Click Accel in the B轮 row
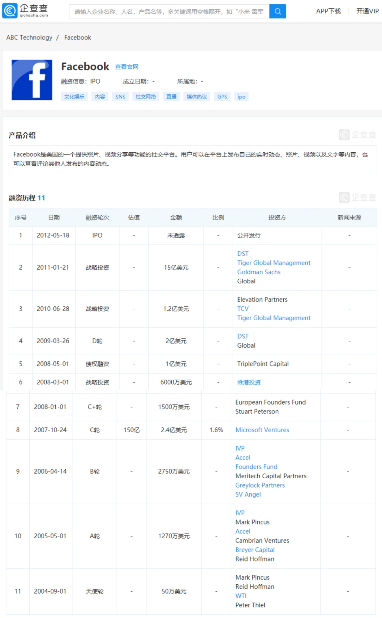Image resolution: width=382 pixels, height=618 pixels. pyautogui.click(x=243, y=458)
